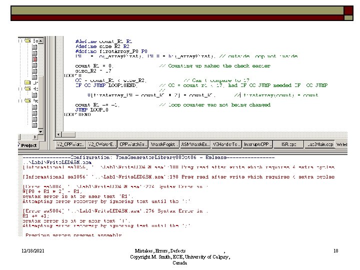Switch to WatchRegist.. tab
This screenshot has width=360, height=270.
[x=163, y=144]
